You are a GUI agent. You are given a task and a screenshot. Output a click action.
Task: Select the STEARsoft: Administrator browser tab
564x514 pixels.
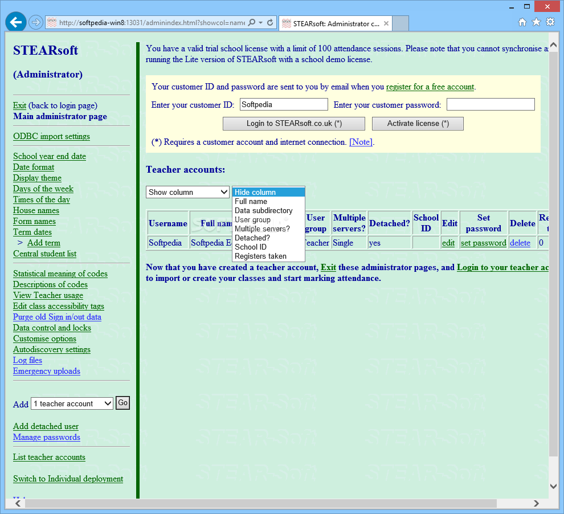335,23
